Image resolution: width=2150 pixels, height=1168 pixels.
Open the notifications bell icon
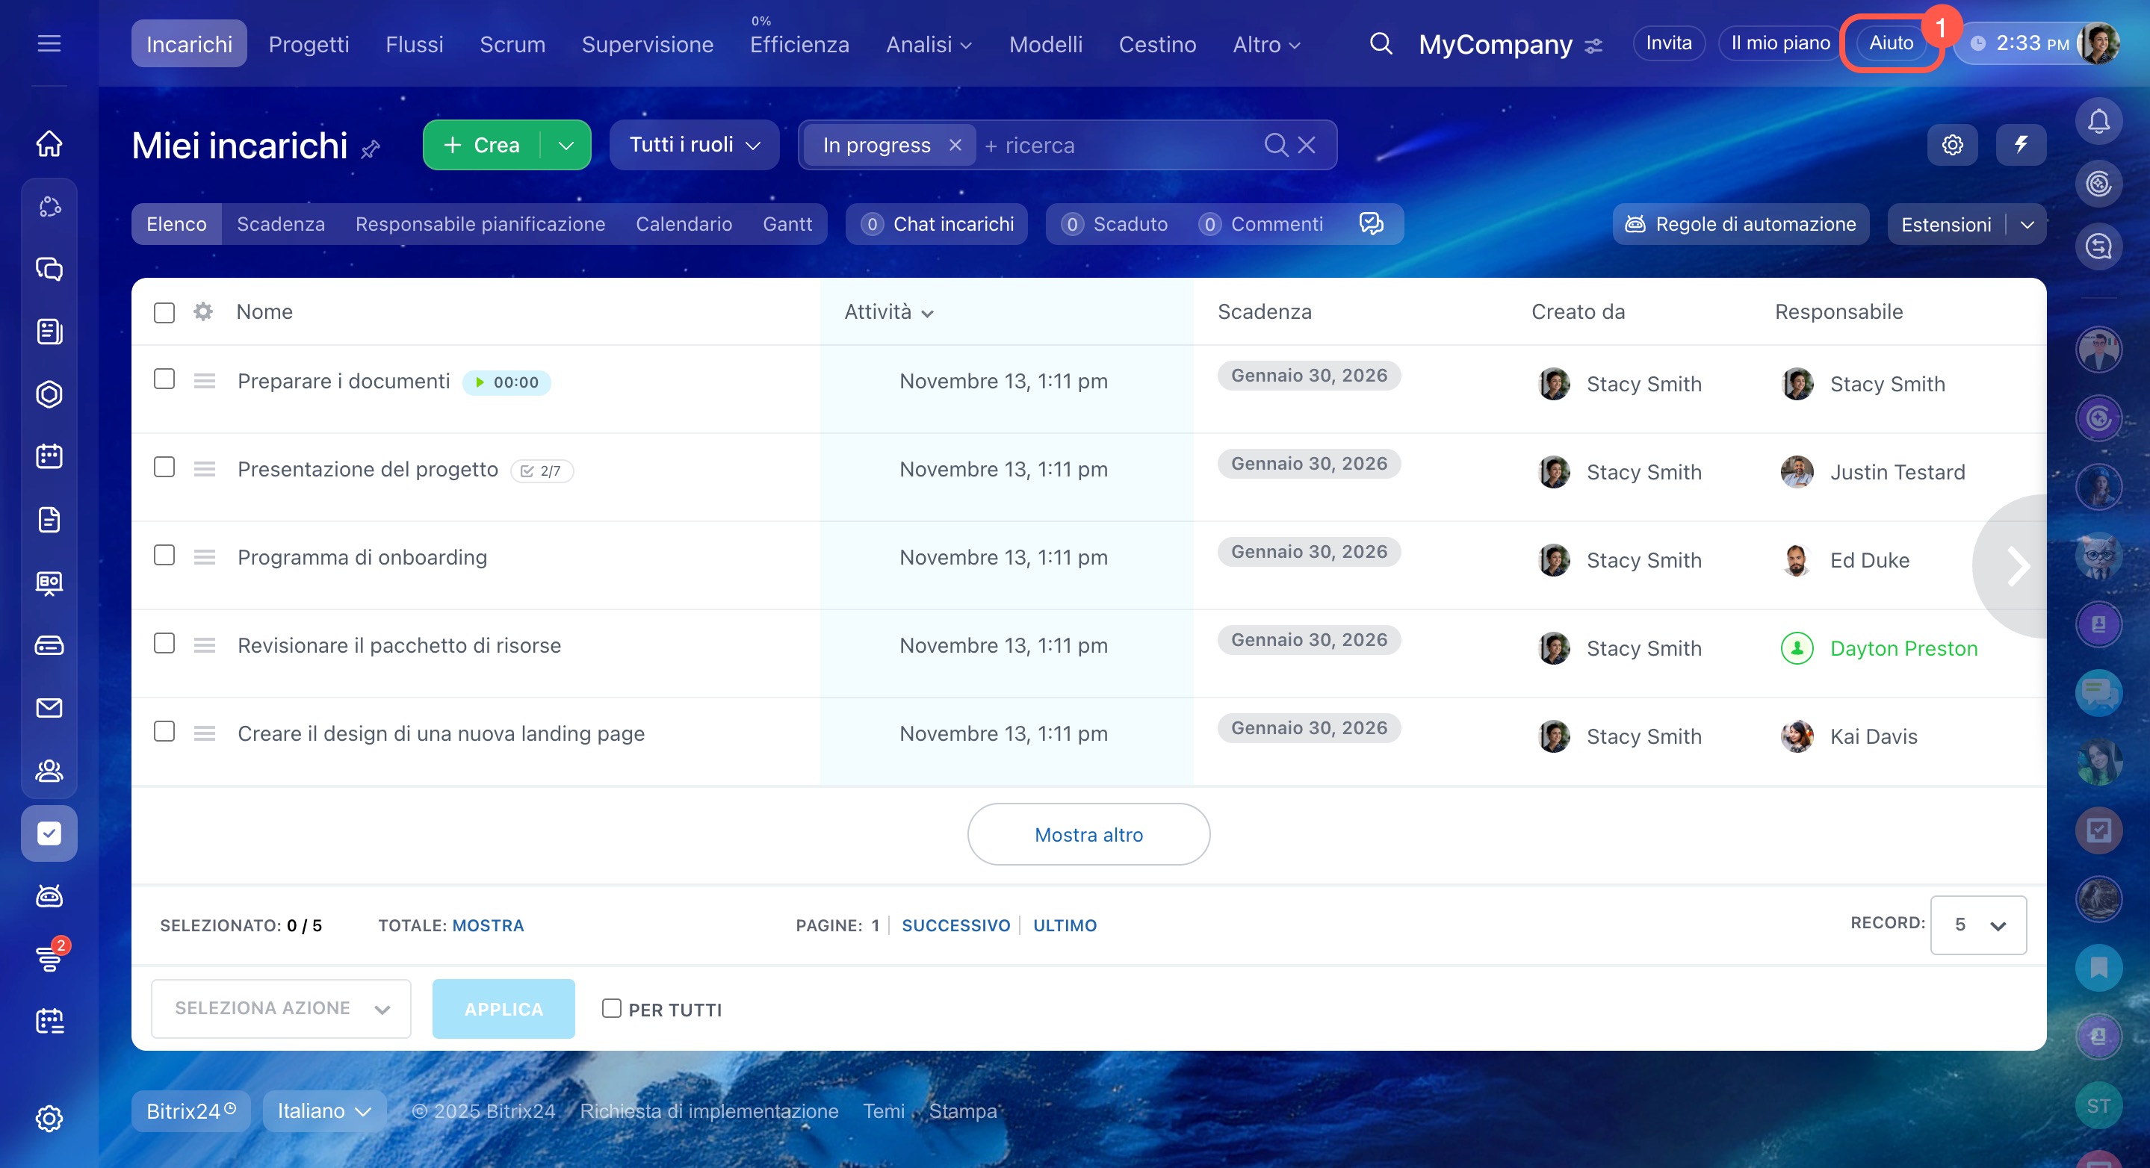[x=2098, y=122]
